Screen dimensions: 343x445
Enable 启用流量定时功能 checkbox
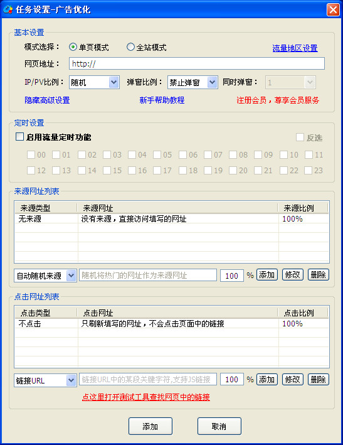[x=20, y=137]
